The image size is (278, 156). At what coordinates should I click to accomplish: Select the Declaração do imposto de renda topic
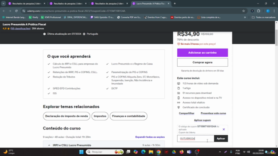pyautogui.click(x=66, y=116)
